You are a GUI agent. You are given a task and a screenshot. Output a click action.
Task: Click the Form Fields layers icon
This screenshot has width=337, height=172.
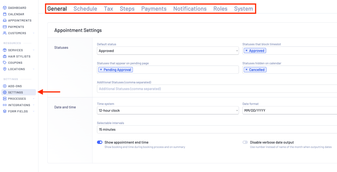[5, 111]
